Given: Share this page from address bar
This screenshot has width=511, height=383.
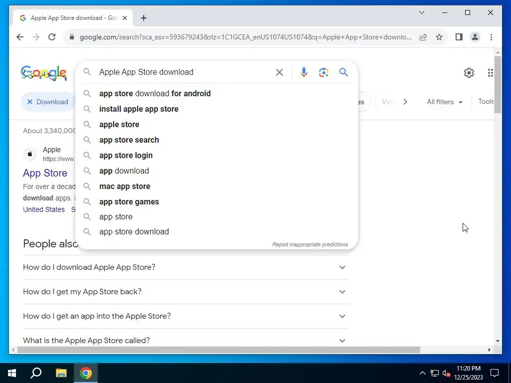Looking at the screenshot, I should click(423, 37).
